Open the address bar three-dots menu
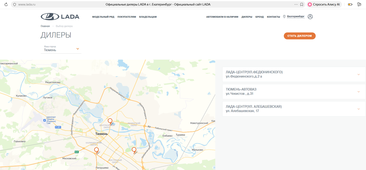This screenshot has height=170, width=366. tap(296, 5)
